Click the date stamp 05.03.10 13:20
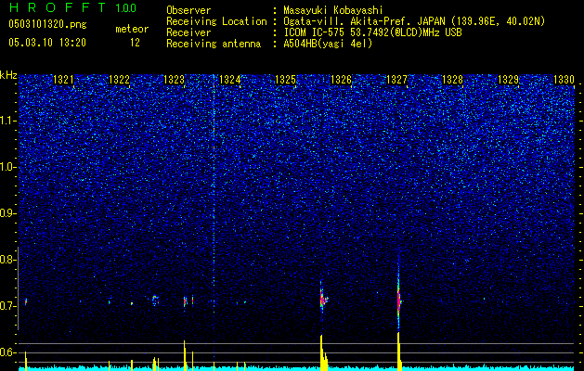Viewport: 584px width, 371px height. tap(47, 43)
